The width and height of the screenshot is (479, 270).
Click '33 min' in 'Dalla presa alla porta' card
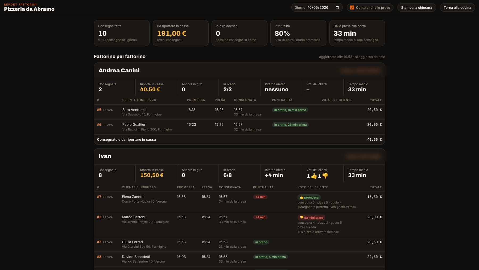point(345,33)
